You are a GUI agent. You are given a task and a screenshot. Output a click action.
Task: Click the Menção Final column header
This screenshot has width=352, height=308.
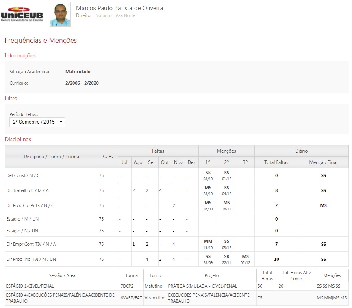[x=323, y=162]
